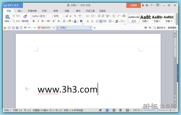Screen dimensions: 181x115
Task: Align text right
Action: pos(97,21)
